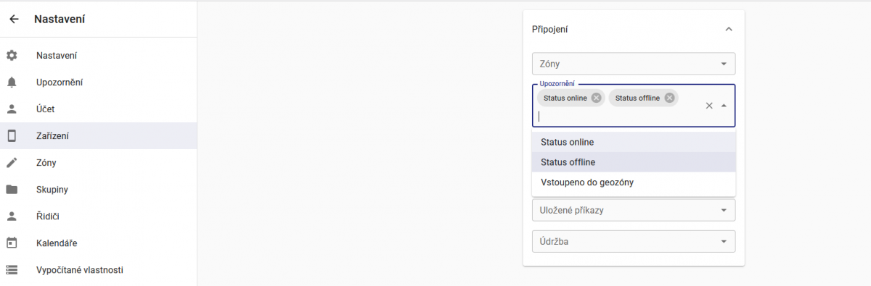Click the person icon for Účet

point(12,109)
